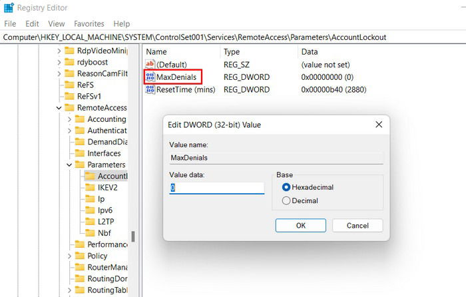Click the ResetTime (mins) DWORD icon
This screenshot has width=466, height=297.
(150, 89)
